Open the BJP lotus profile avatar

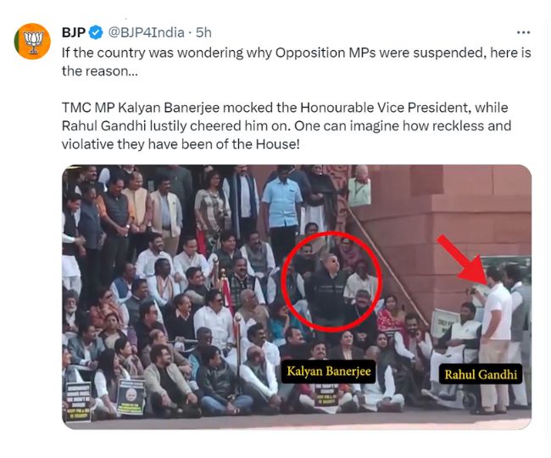point(32,42)
